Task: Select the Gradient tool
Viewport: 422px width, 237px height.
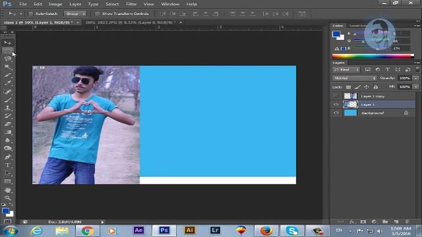Action: tap(7, 132)
